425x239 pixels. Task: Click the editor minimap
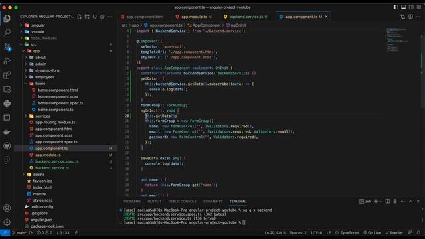click(397, 40)
